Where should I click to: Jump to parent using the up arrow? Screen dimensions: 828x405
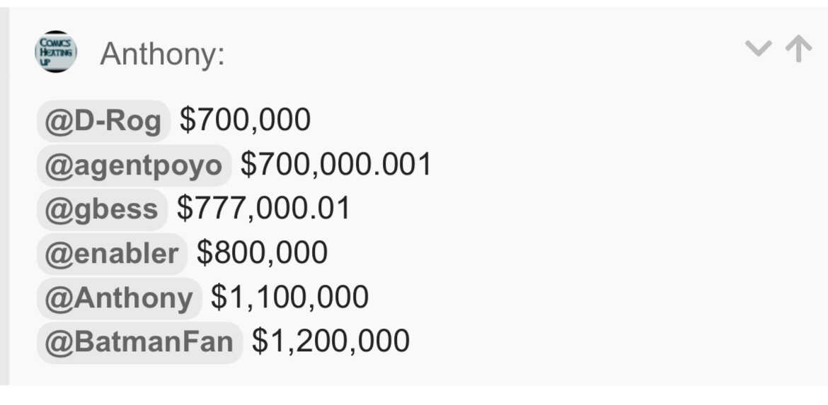coord(799,49)
